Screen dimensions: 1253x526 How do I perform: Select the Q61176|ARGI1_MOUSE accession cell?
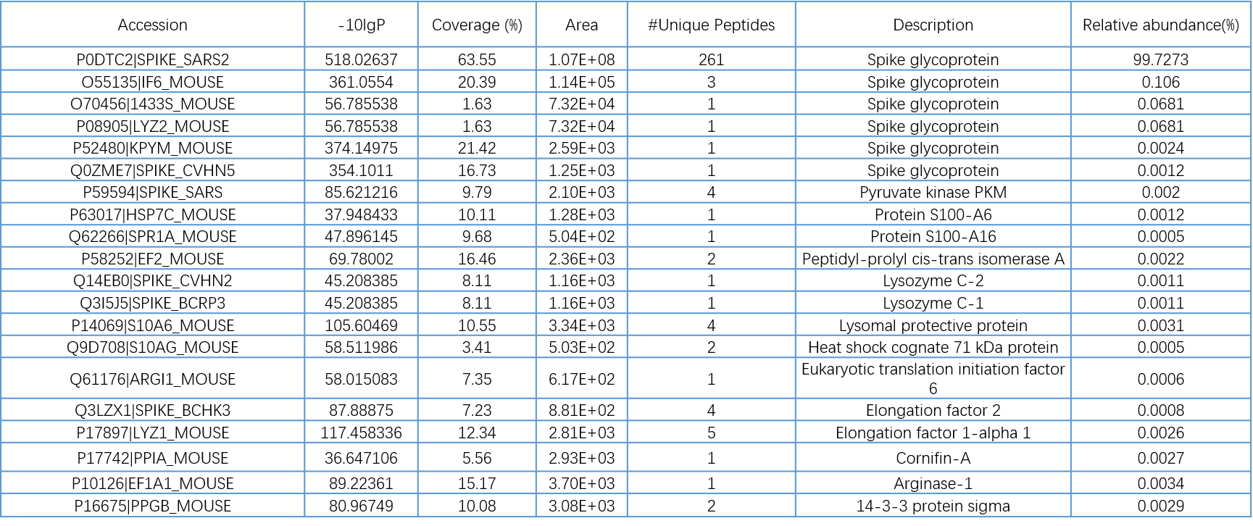[x=152, y=379]
